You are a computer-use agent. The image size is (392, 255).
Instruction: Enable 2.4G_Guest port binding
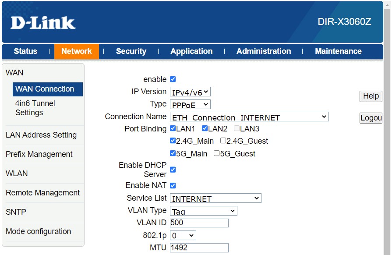click(x=223, y=141)
